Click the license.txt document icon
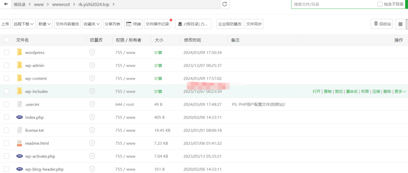 point(19,130)
